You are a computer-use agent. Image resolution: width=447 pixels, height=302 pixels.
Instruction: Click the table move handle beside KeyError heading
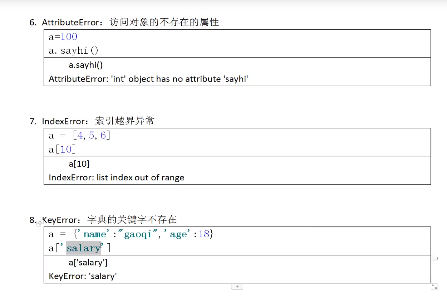click(40, 223)
